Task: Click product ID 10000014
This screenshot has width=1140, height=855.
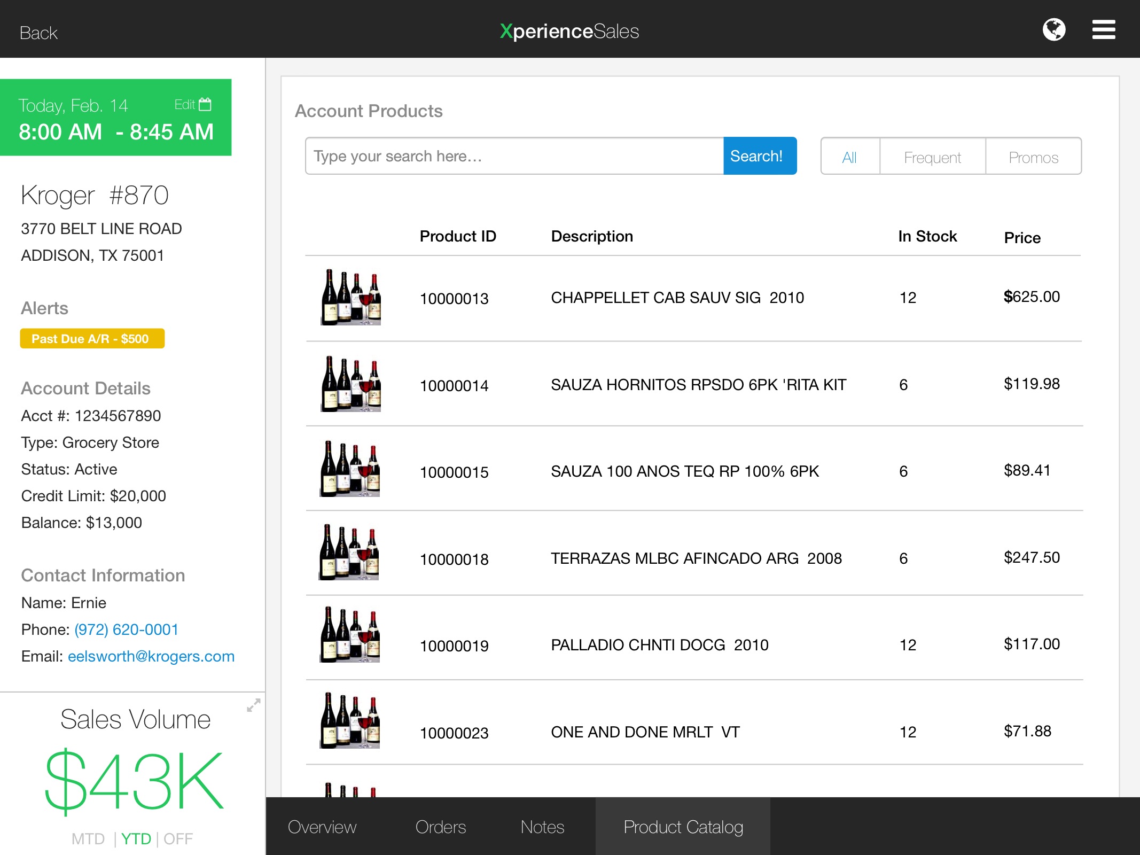Action: point(454,386)
